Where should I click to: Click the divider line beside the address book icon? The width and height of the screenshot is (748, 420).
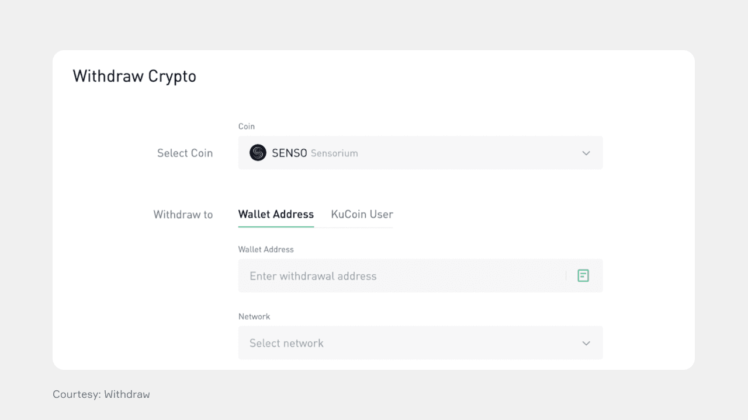click(566, 276)
